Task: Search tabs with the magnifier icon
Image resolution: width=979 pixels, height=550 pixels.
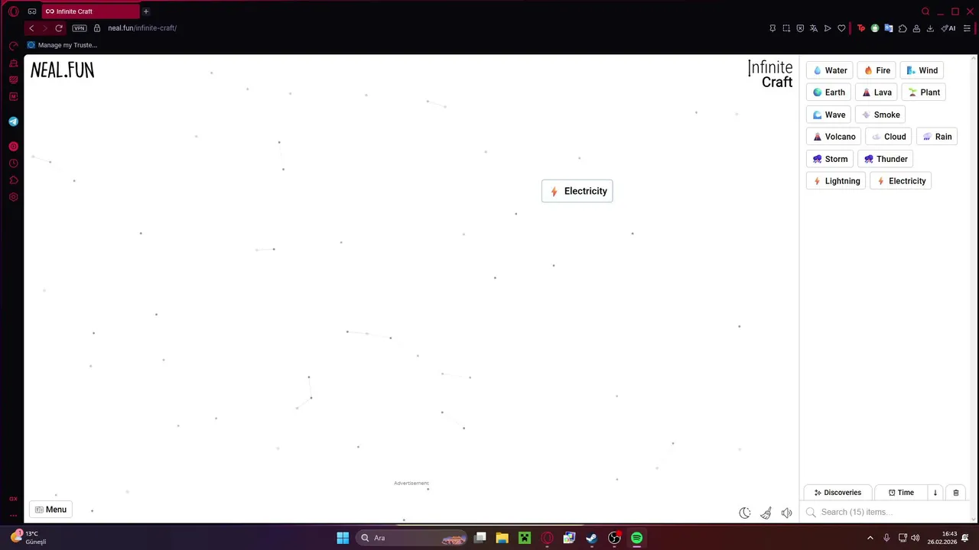Action: [x=925, y=11]
